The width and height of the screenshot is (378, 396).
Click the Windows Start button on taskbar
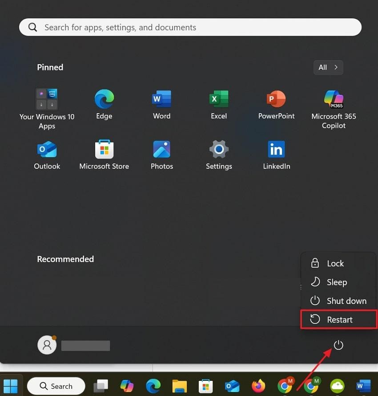11,386
